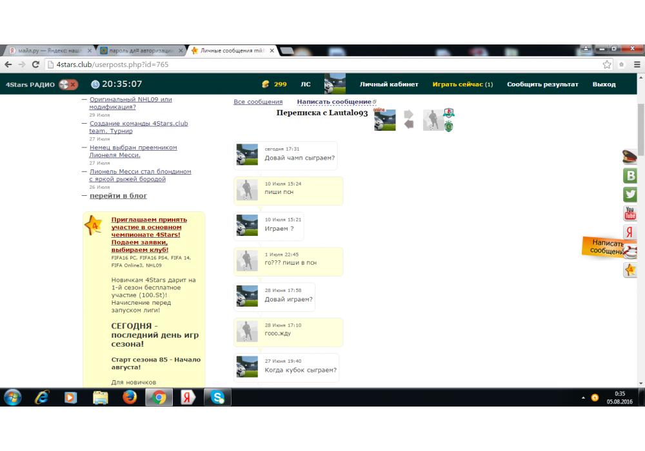The image size is (645, 451).
Task: Open a new browser tab
Action: (287, 50)
